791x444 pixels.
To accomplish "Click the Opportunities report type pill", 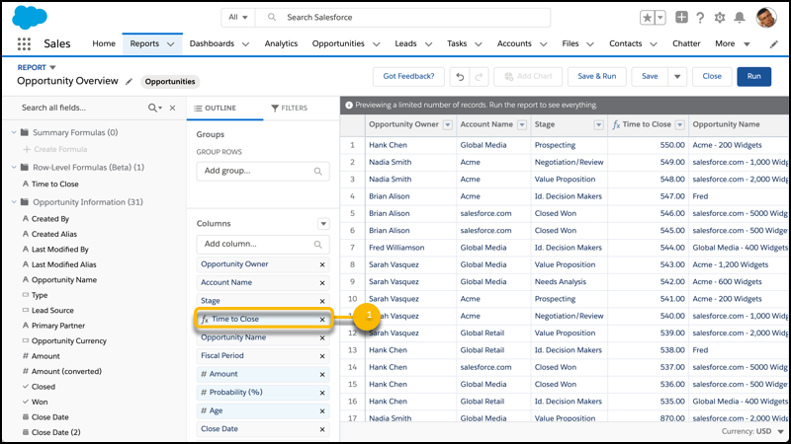I will (x=170, y=82).
